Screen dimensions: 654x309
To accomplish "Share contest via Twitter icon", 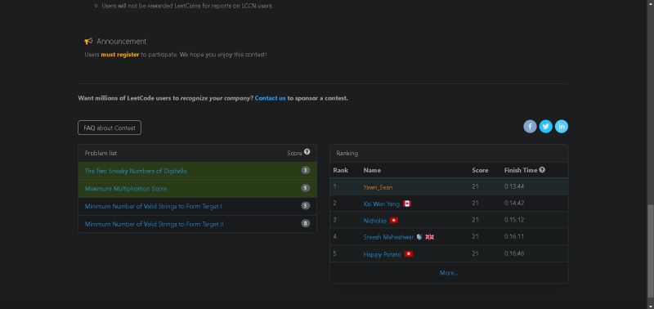I will (545, 127).
